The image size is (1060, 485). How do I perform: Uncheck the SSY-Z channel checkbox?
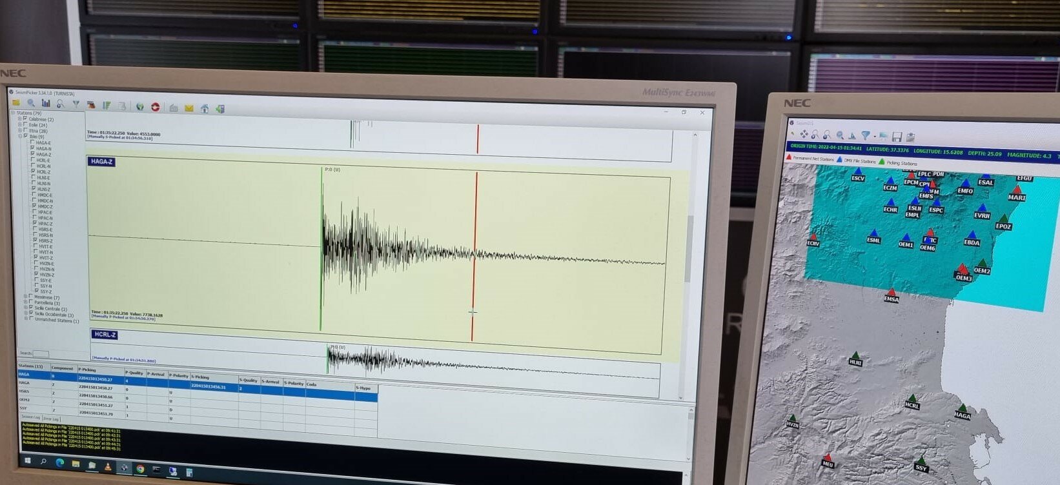(36, 291)
